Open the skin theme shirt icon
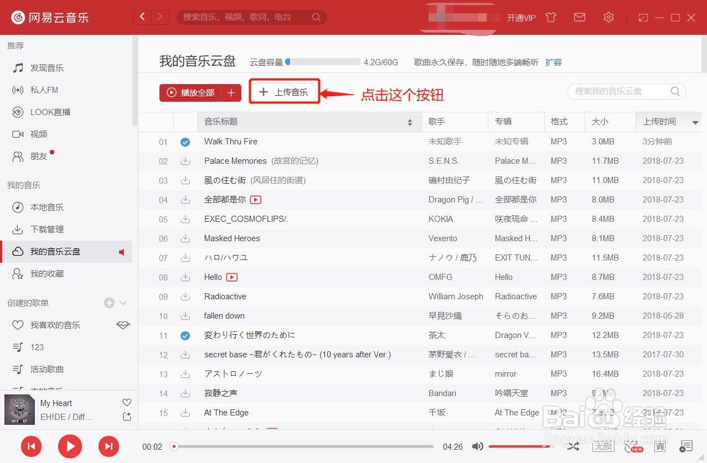 (x=550, y=17)
